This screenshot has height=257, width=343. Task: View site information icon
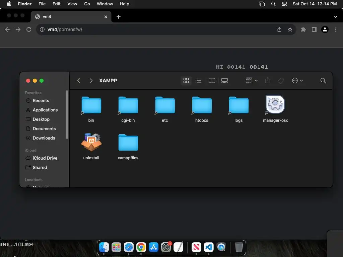(x=42, y=29)
